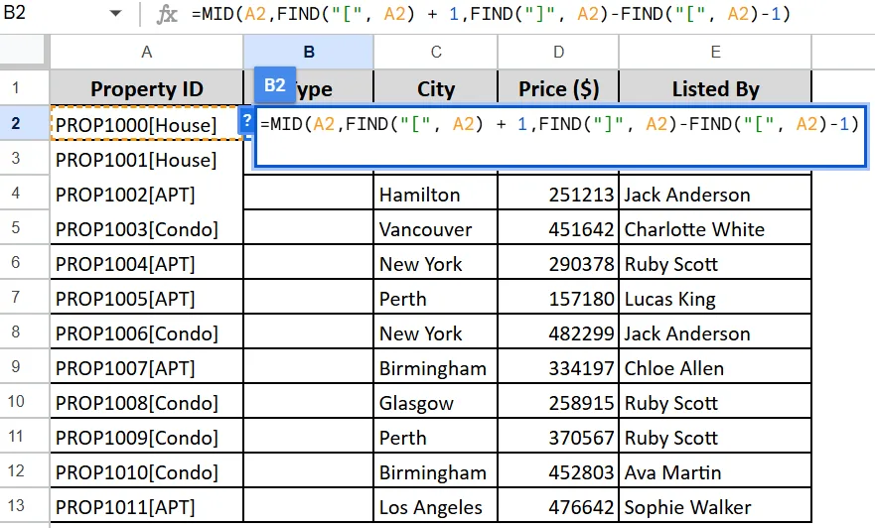Select empty Type cell in row 4
The height and width of the screenshot is (528, 875).
point(309,193)
